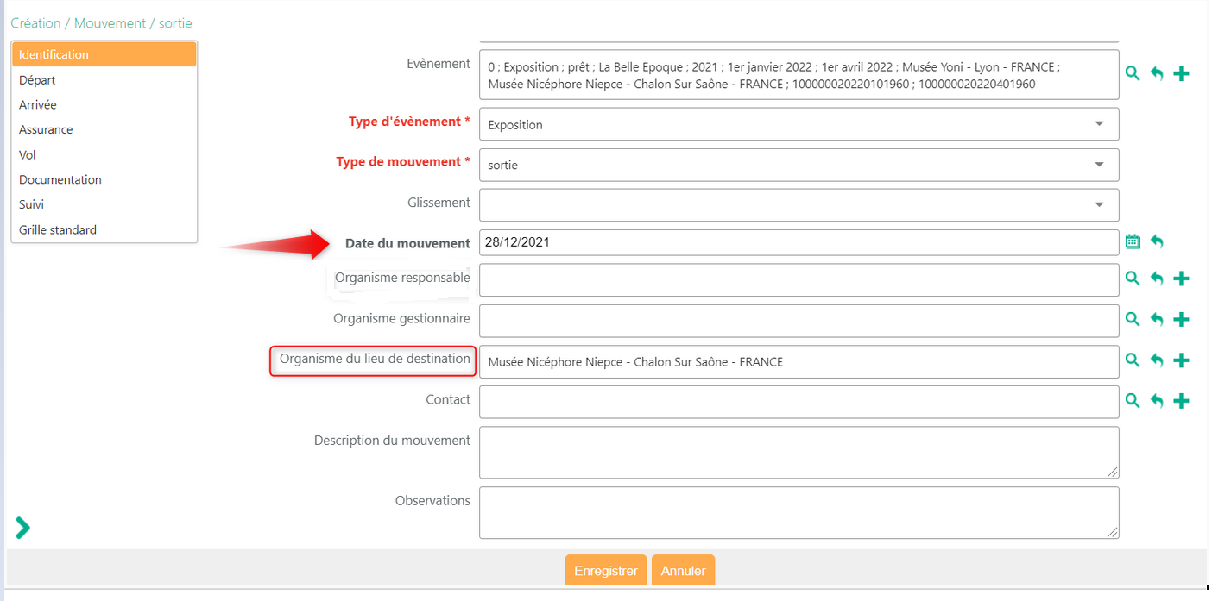The image size is (1212, 601).
Task: Click into the Description du mouvement text area
Action: click(799, 452)
